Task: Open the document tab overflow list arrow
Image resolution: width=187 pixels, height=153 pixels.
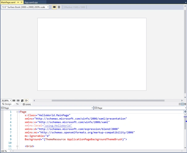Action: [x=185, y=2]
